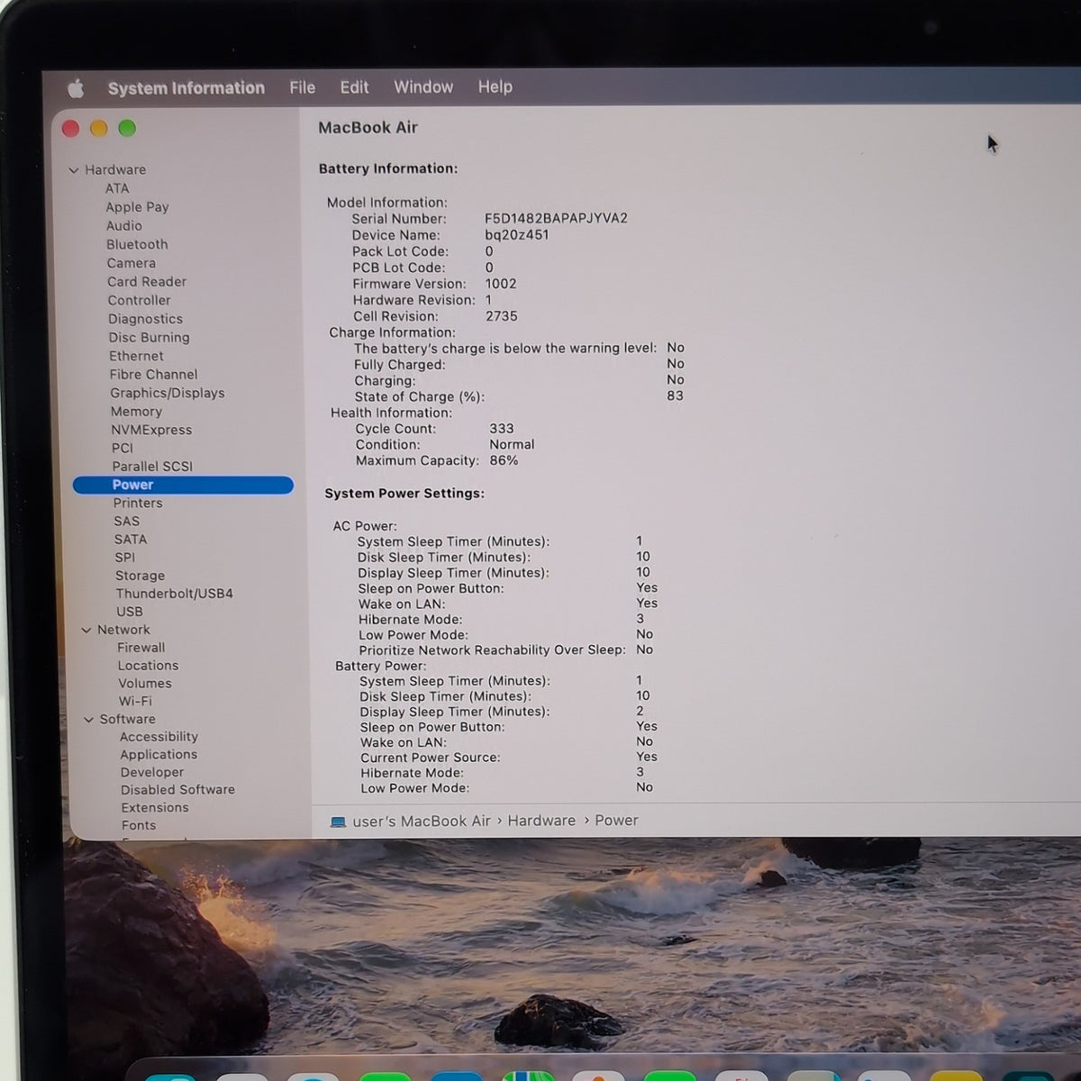Image resolution: width=1081 pixels, height=1081 pixels.
Task: Select Applications under Software
Action: pos(159,754)
